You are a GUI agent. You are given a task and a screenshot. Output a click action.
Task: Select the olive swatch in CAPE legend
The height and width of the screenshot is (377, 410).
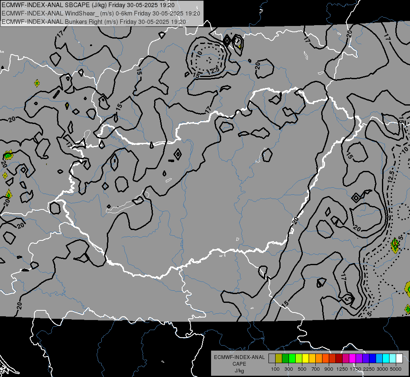(279, 359)
